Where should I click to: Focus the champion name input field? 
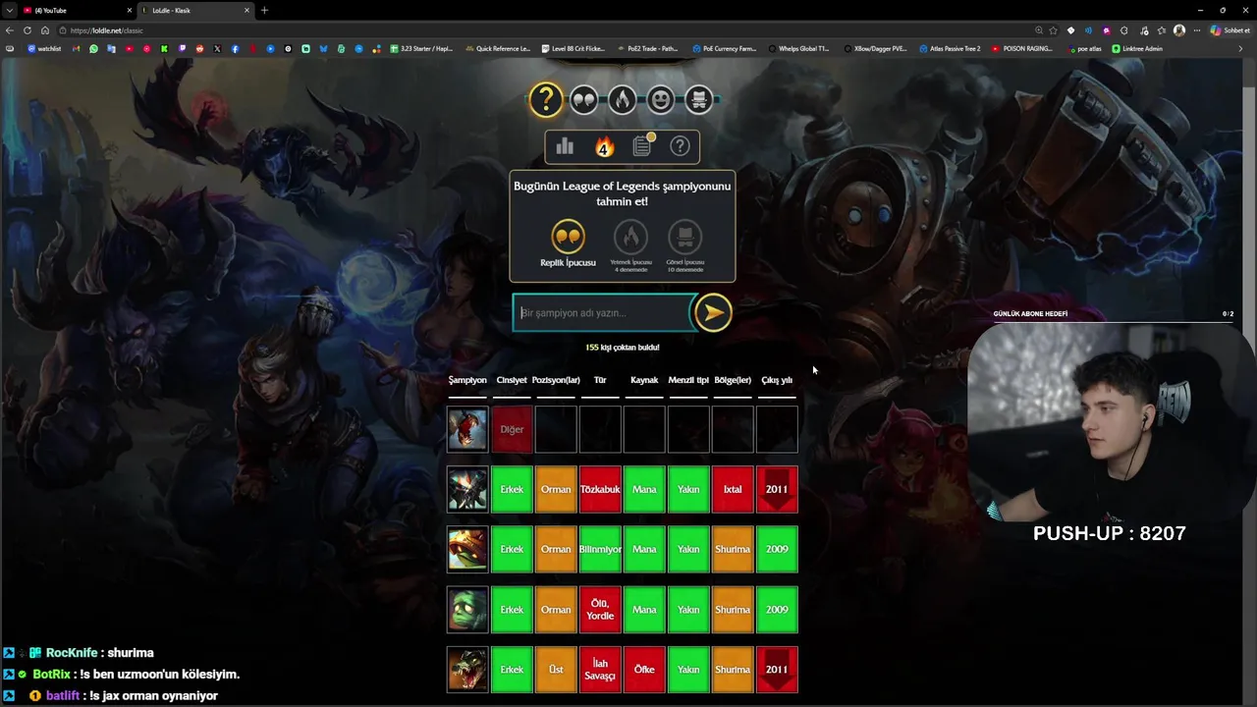point(603,313)
